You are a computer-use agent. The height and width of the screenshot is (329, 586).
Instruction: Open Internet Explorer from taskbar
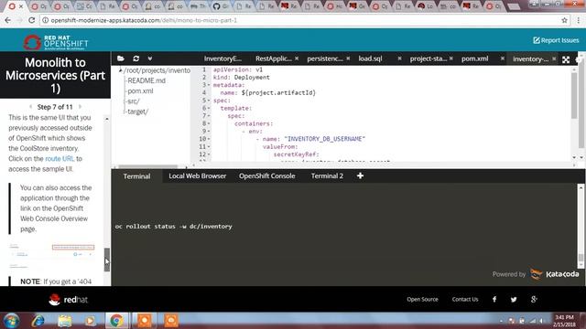38,321
